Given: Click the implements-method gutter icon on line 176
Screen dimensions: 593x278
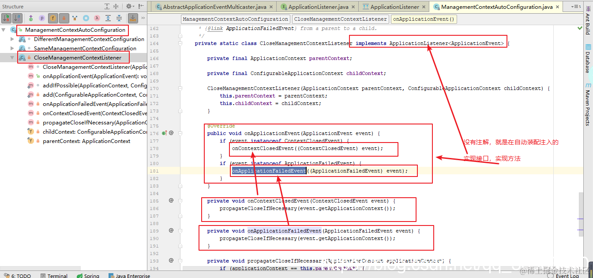Looking at the screenshot, I should tap(164, 133).
